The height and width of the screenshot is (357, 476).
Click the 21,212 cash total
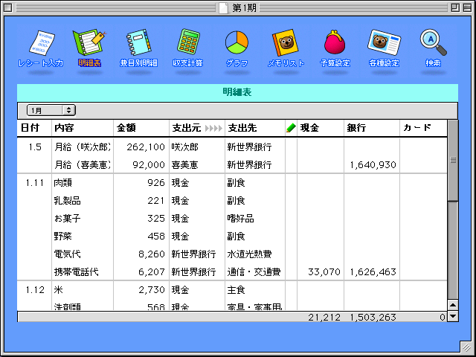point(324,318)
